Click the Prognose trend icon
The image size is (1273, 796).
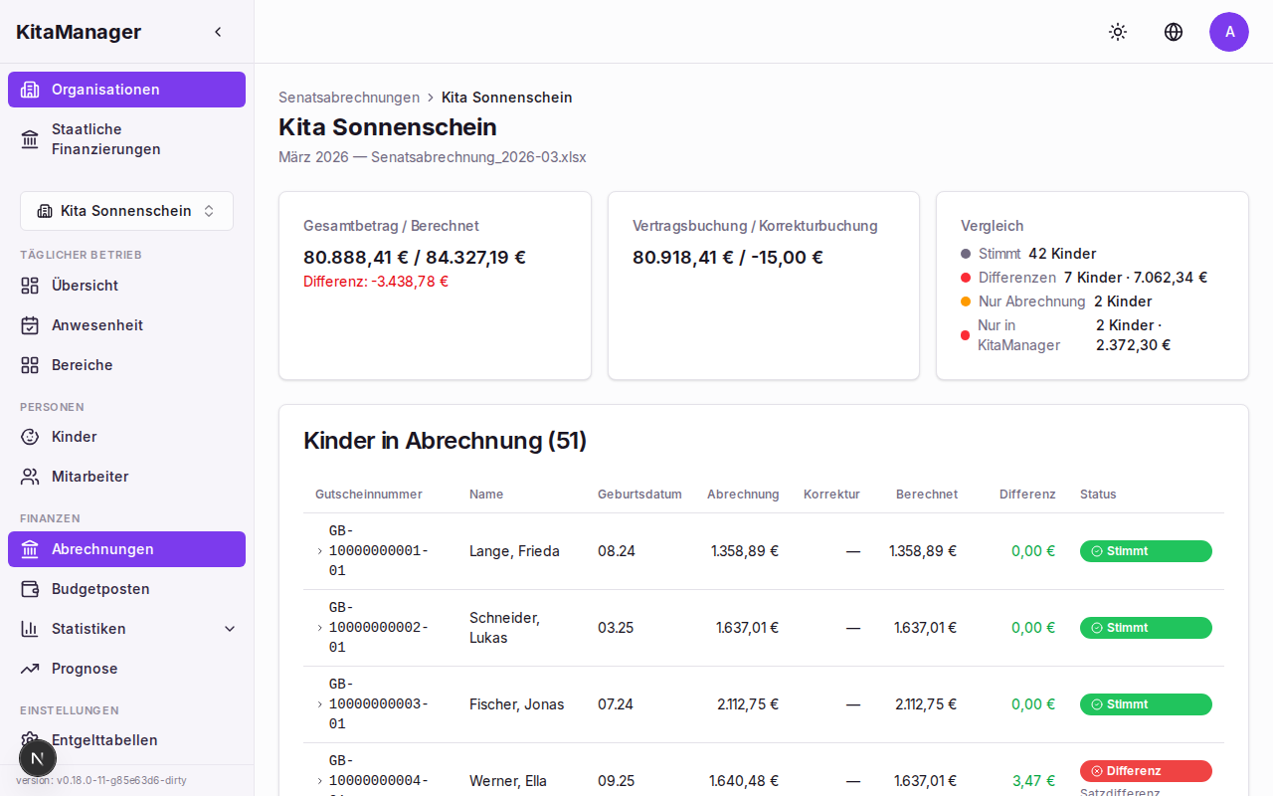[30, 669]
